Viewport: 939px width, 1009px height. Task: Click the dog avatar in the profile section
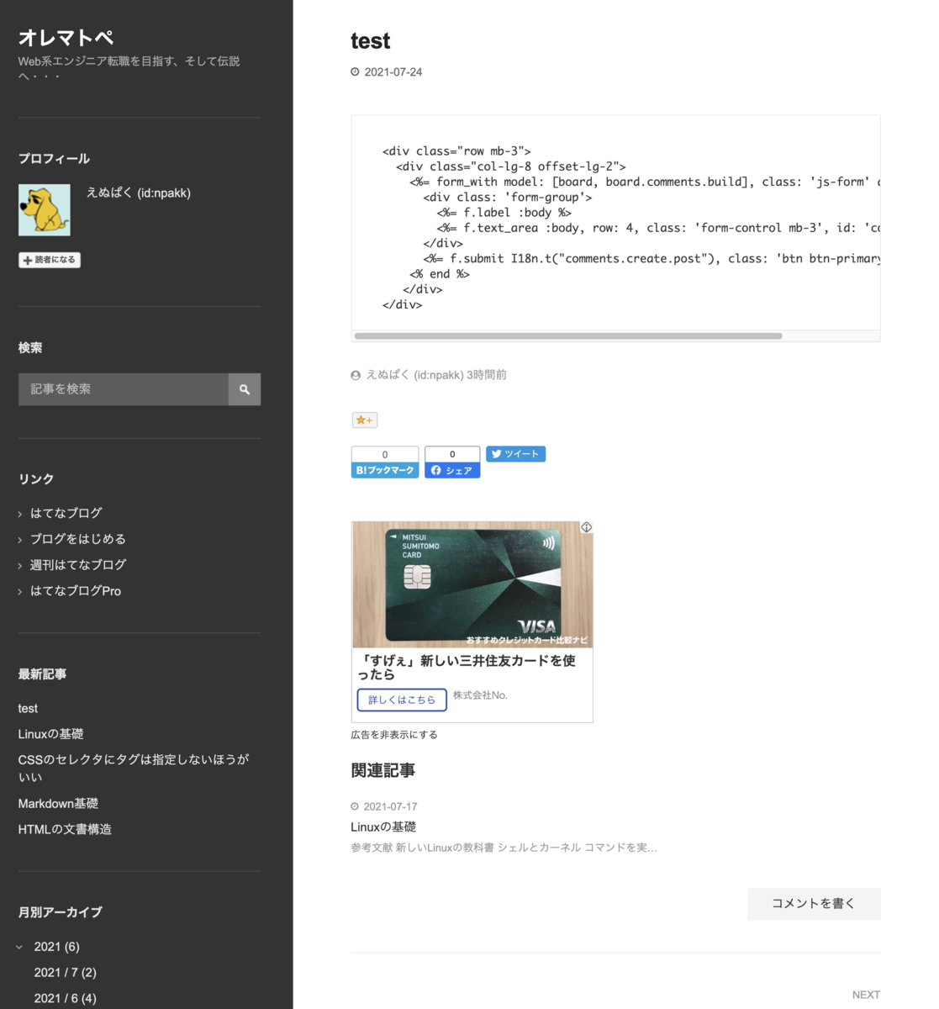[x=44, y=209]
